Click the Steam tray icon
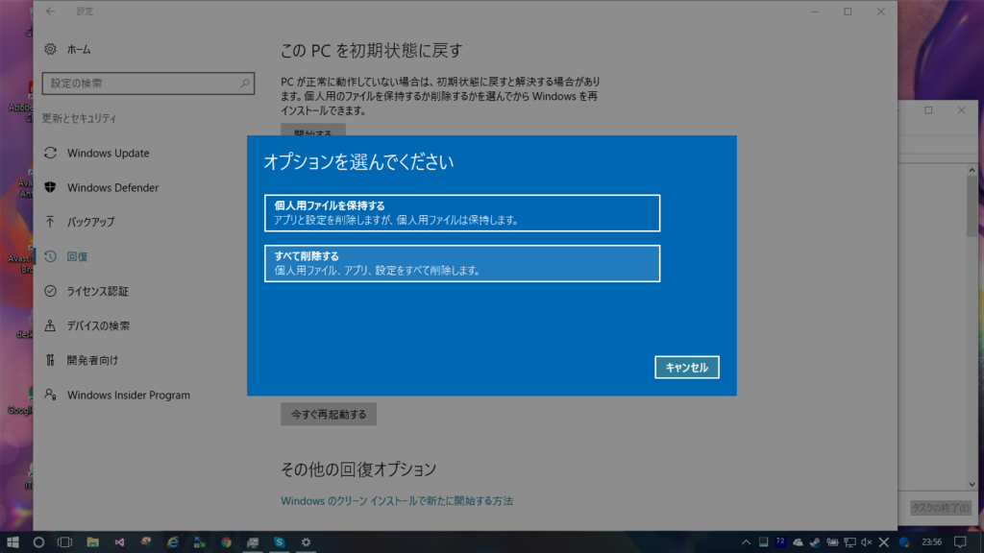Screen dimensions: 984x553 815,542
